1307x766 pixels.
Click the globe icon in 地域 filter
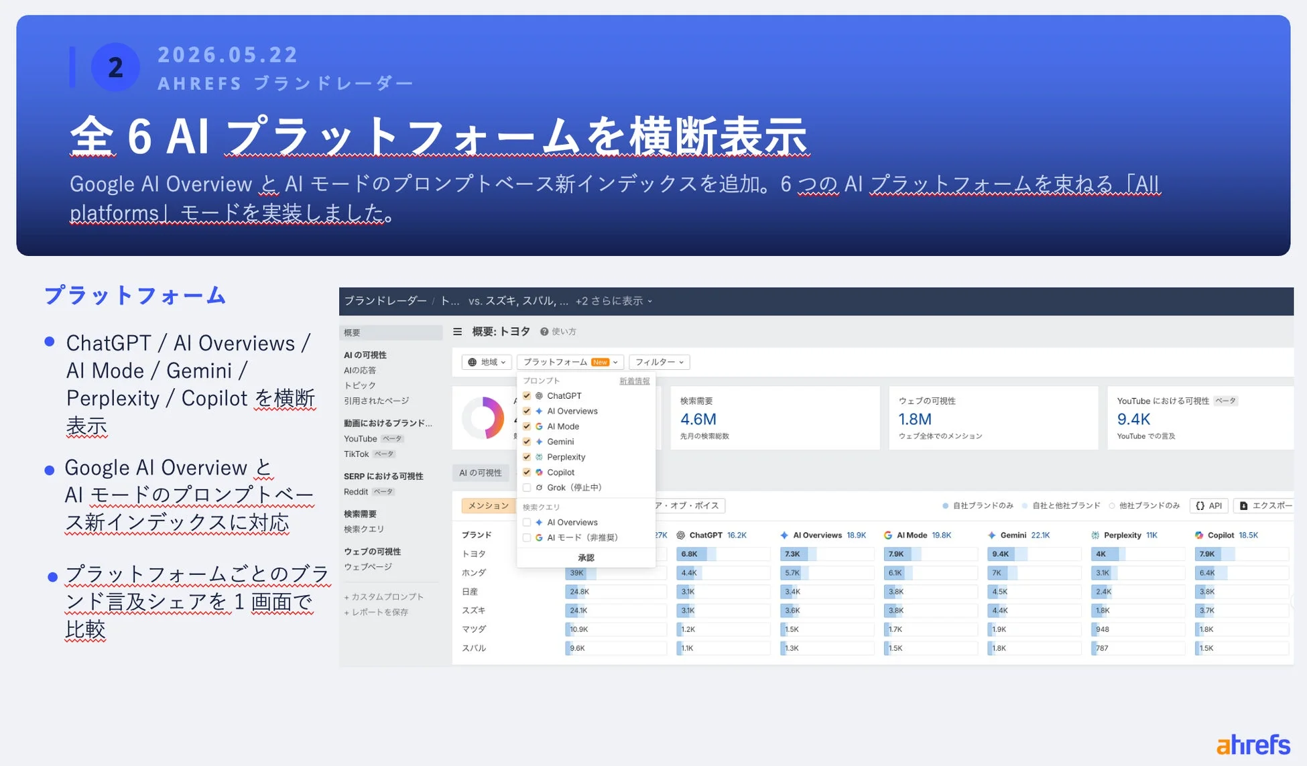pyautogui.click(x=473, y=362)
